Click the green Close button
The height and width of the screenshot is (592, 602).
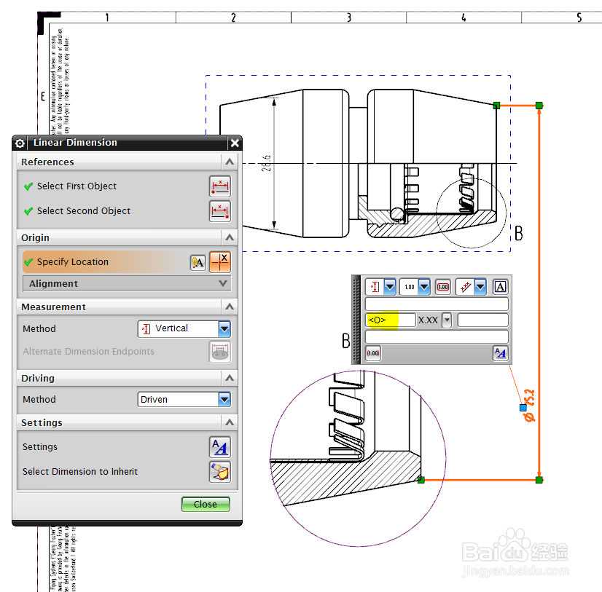[206, 504]
